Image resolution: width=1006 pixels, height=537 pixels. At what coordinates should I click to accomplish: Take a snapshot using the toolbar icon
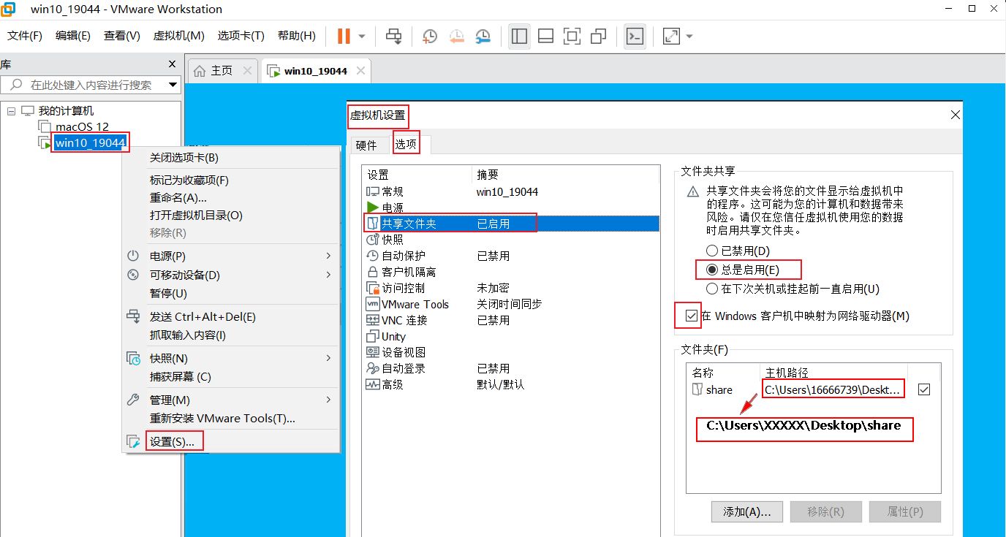430,36
